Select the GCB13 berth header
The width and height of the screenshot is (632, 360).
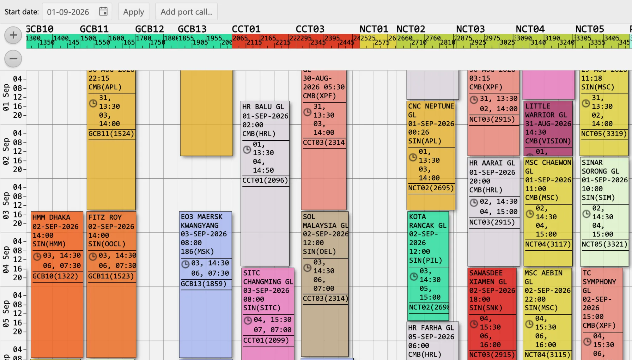point(192,29)
